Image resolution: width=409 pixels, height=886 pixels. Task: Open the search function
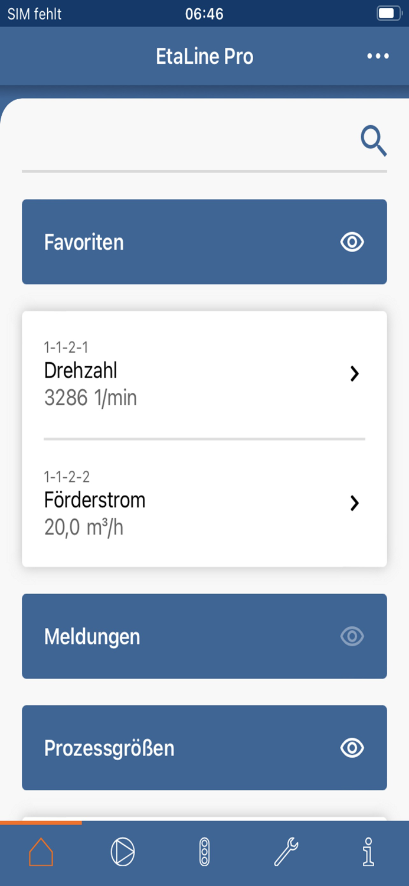374,141
